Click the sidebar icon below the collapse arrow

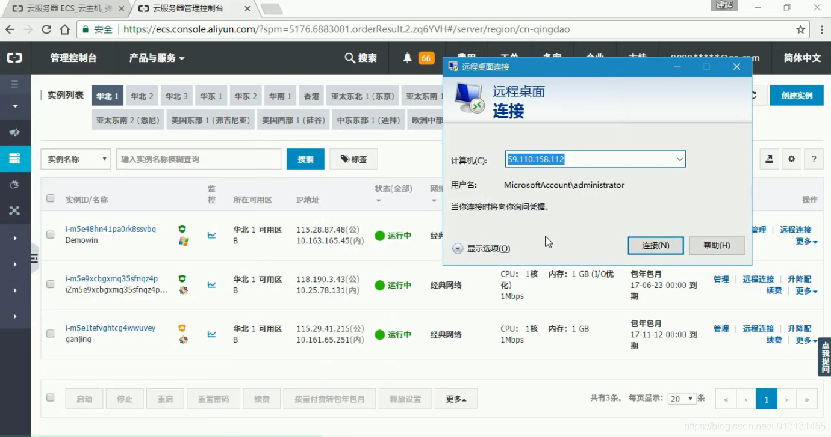(14, 132)
